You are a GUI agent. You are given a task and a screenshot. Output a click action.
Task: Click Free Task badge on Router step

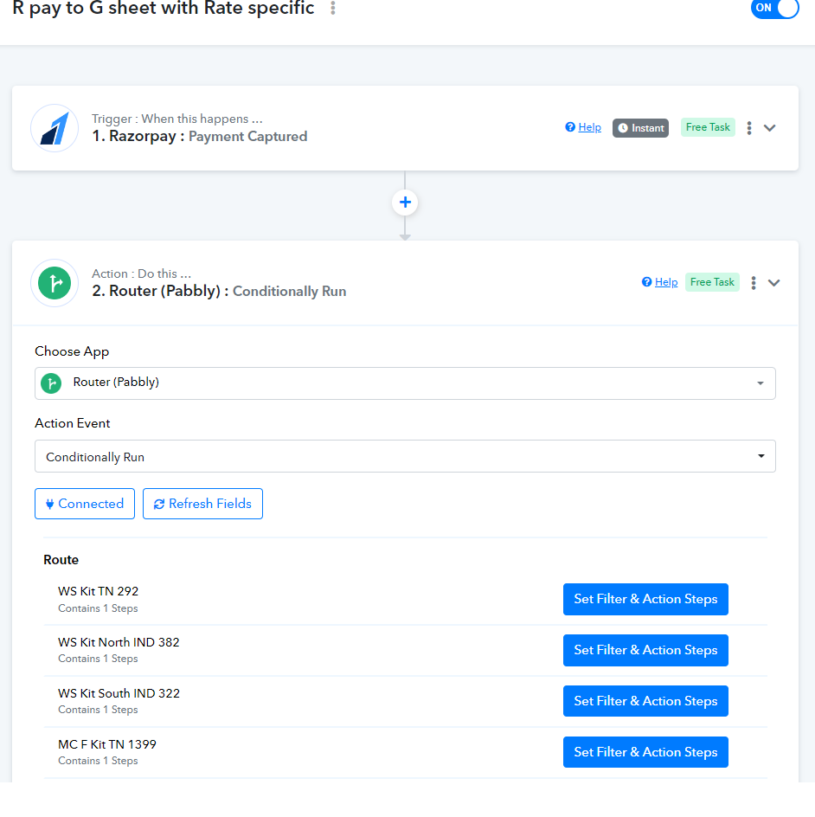click(x=712, y=282)
